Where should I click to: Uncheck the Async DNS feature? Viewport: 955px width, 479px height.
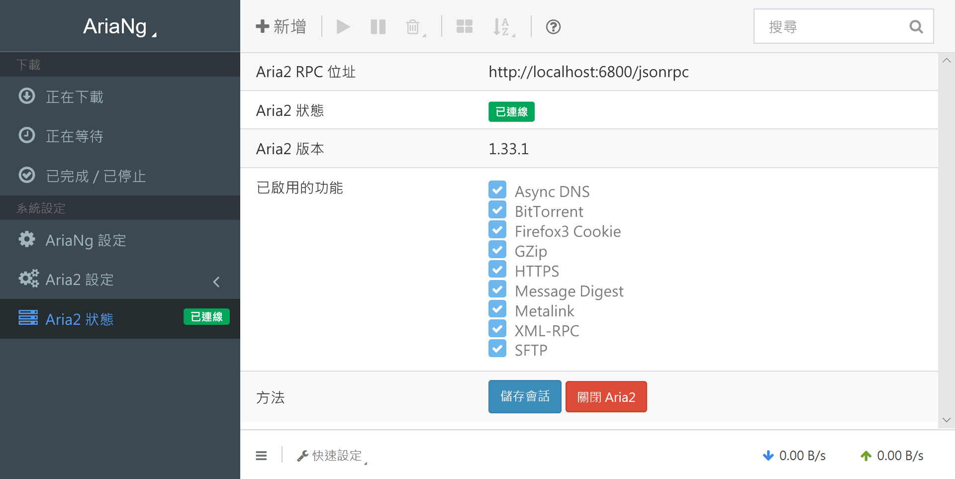(x=497, y=190)
